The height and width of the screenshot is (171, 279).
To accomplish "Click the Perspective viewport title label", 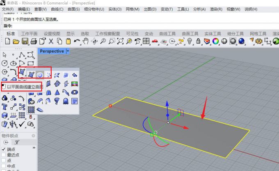I will pyautogui.click(x=52, y=51).
